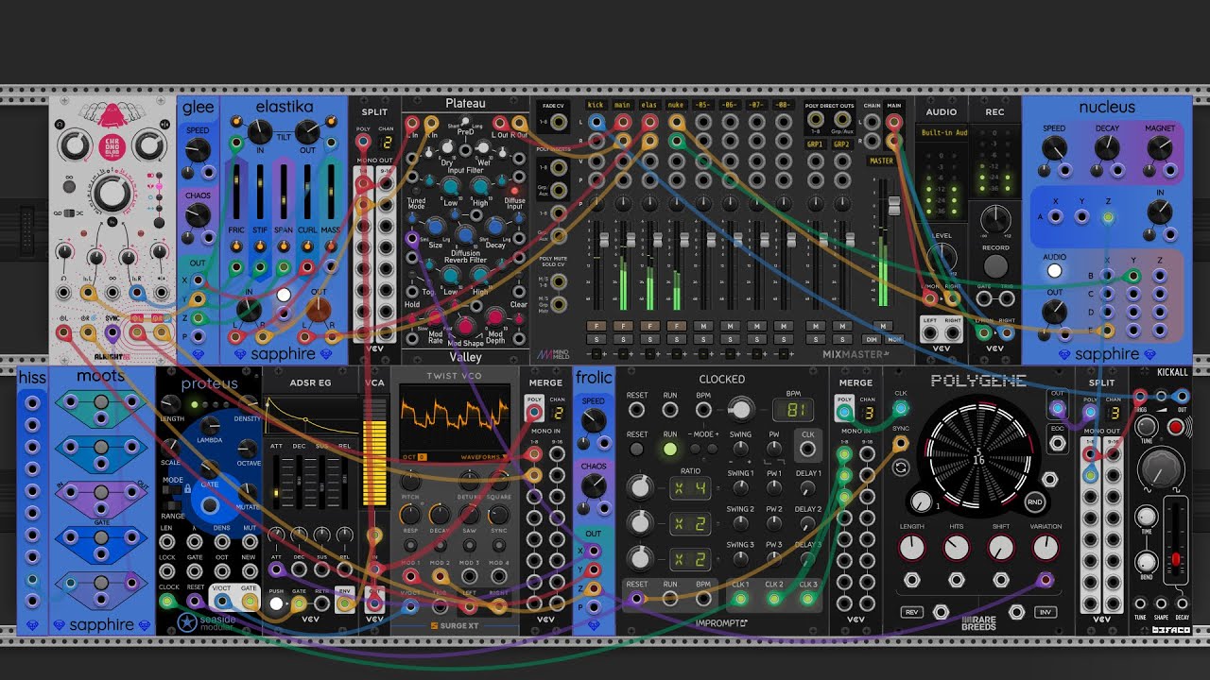Click the red trigger button on Kickall
1210x680 pixels.
tap(1175, 427)
